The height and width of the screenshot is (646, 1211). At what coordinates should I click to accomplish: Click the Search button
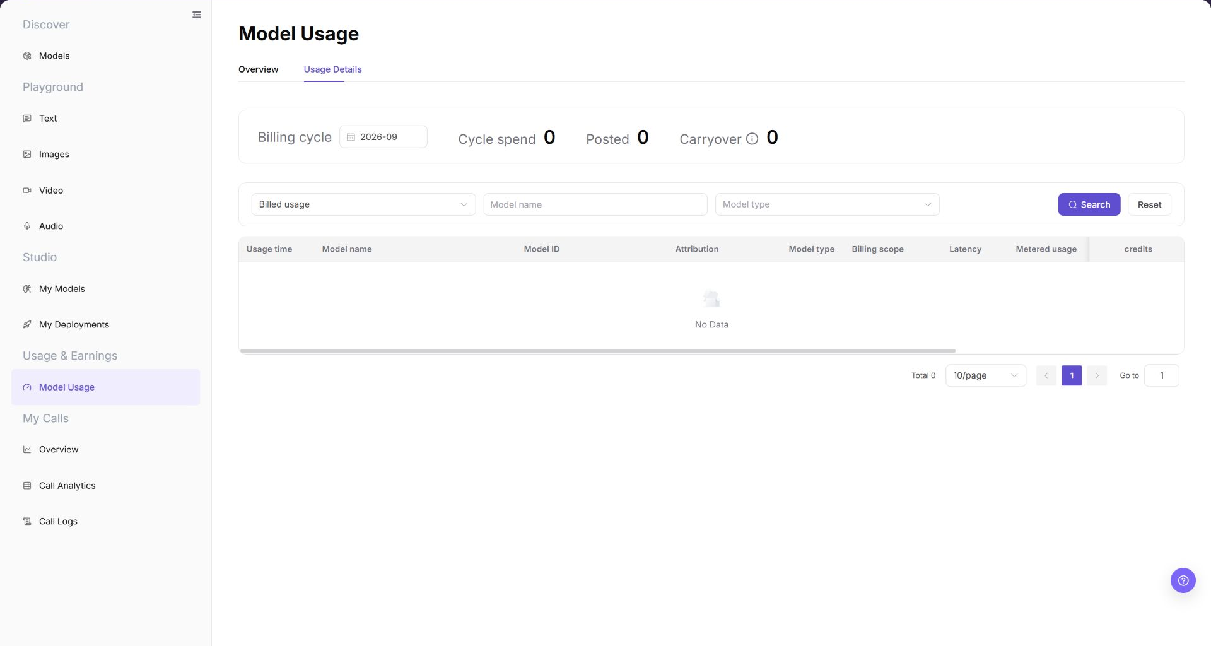1089,204
